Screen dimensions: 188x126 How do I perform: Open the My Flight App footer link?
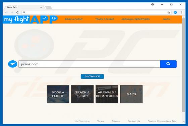82,121
